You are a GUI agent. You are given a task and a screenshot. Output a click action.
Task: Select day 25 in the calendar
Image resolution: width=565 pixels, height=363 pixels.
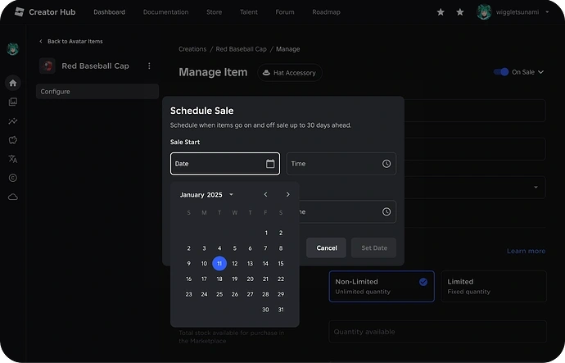pyautogui.click(x=219, y=294)
